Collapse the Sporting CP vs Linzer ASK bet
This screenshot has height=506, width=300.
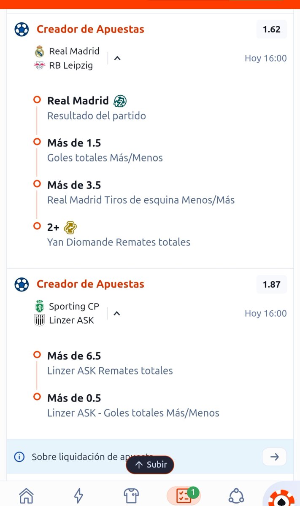coord(117,313)
